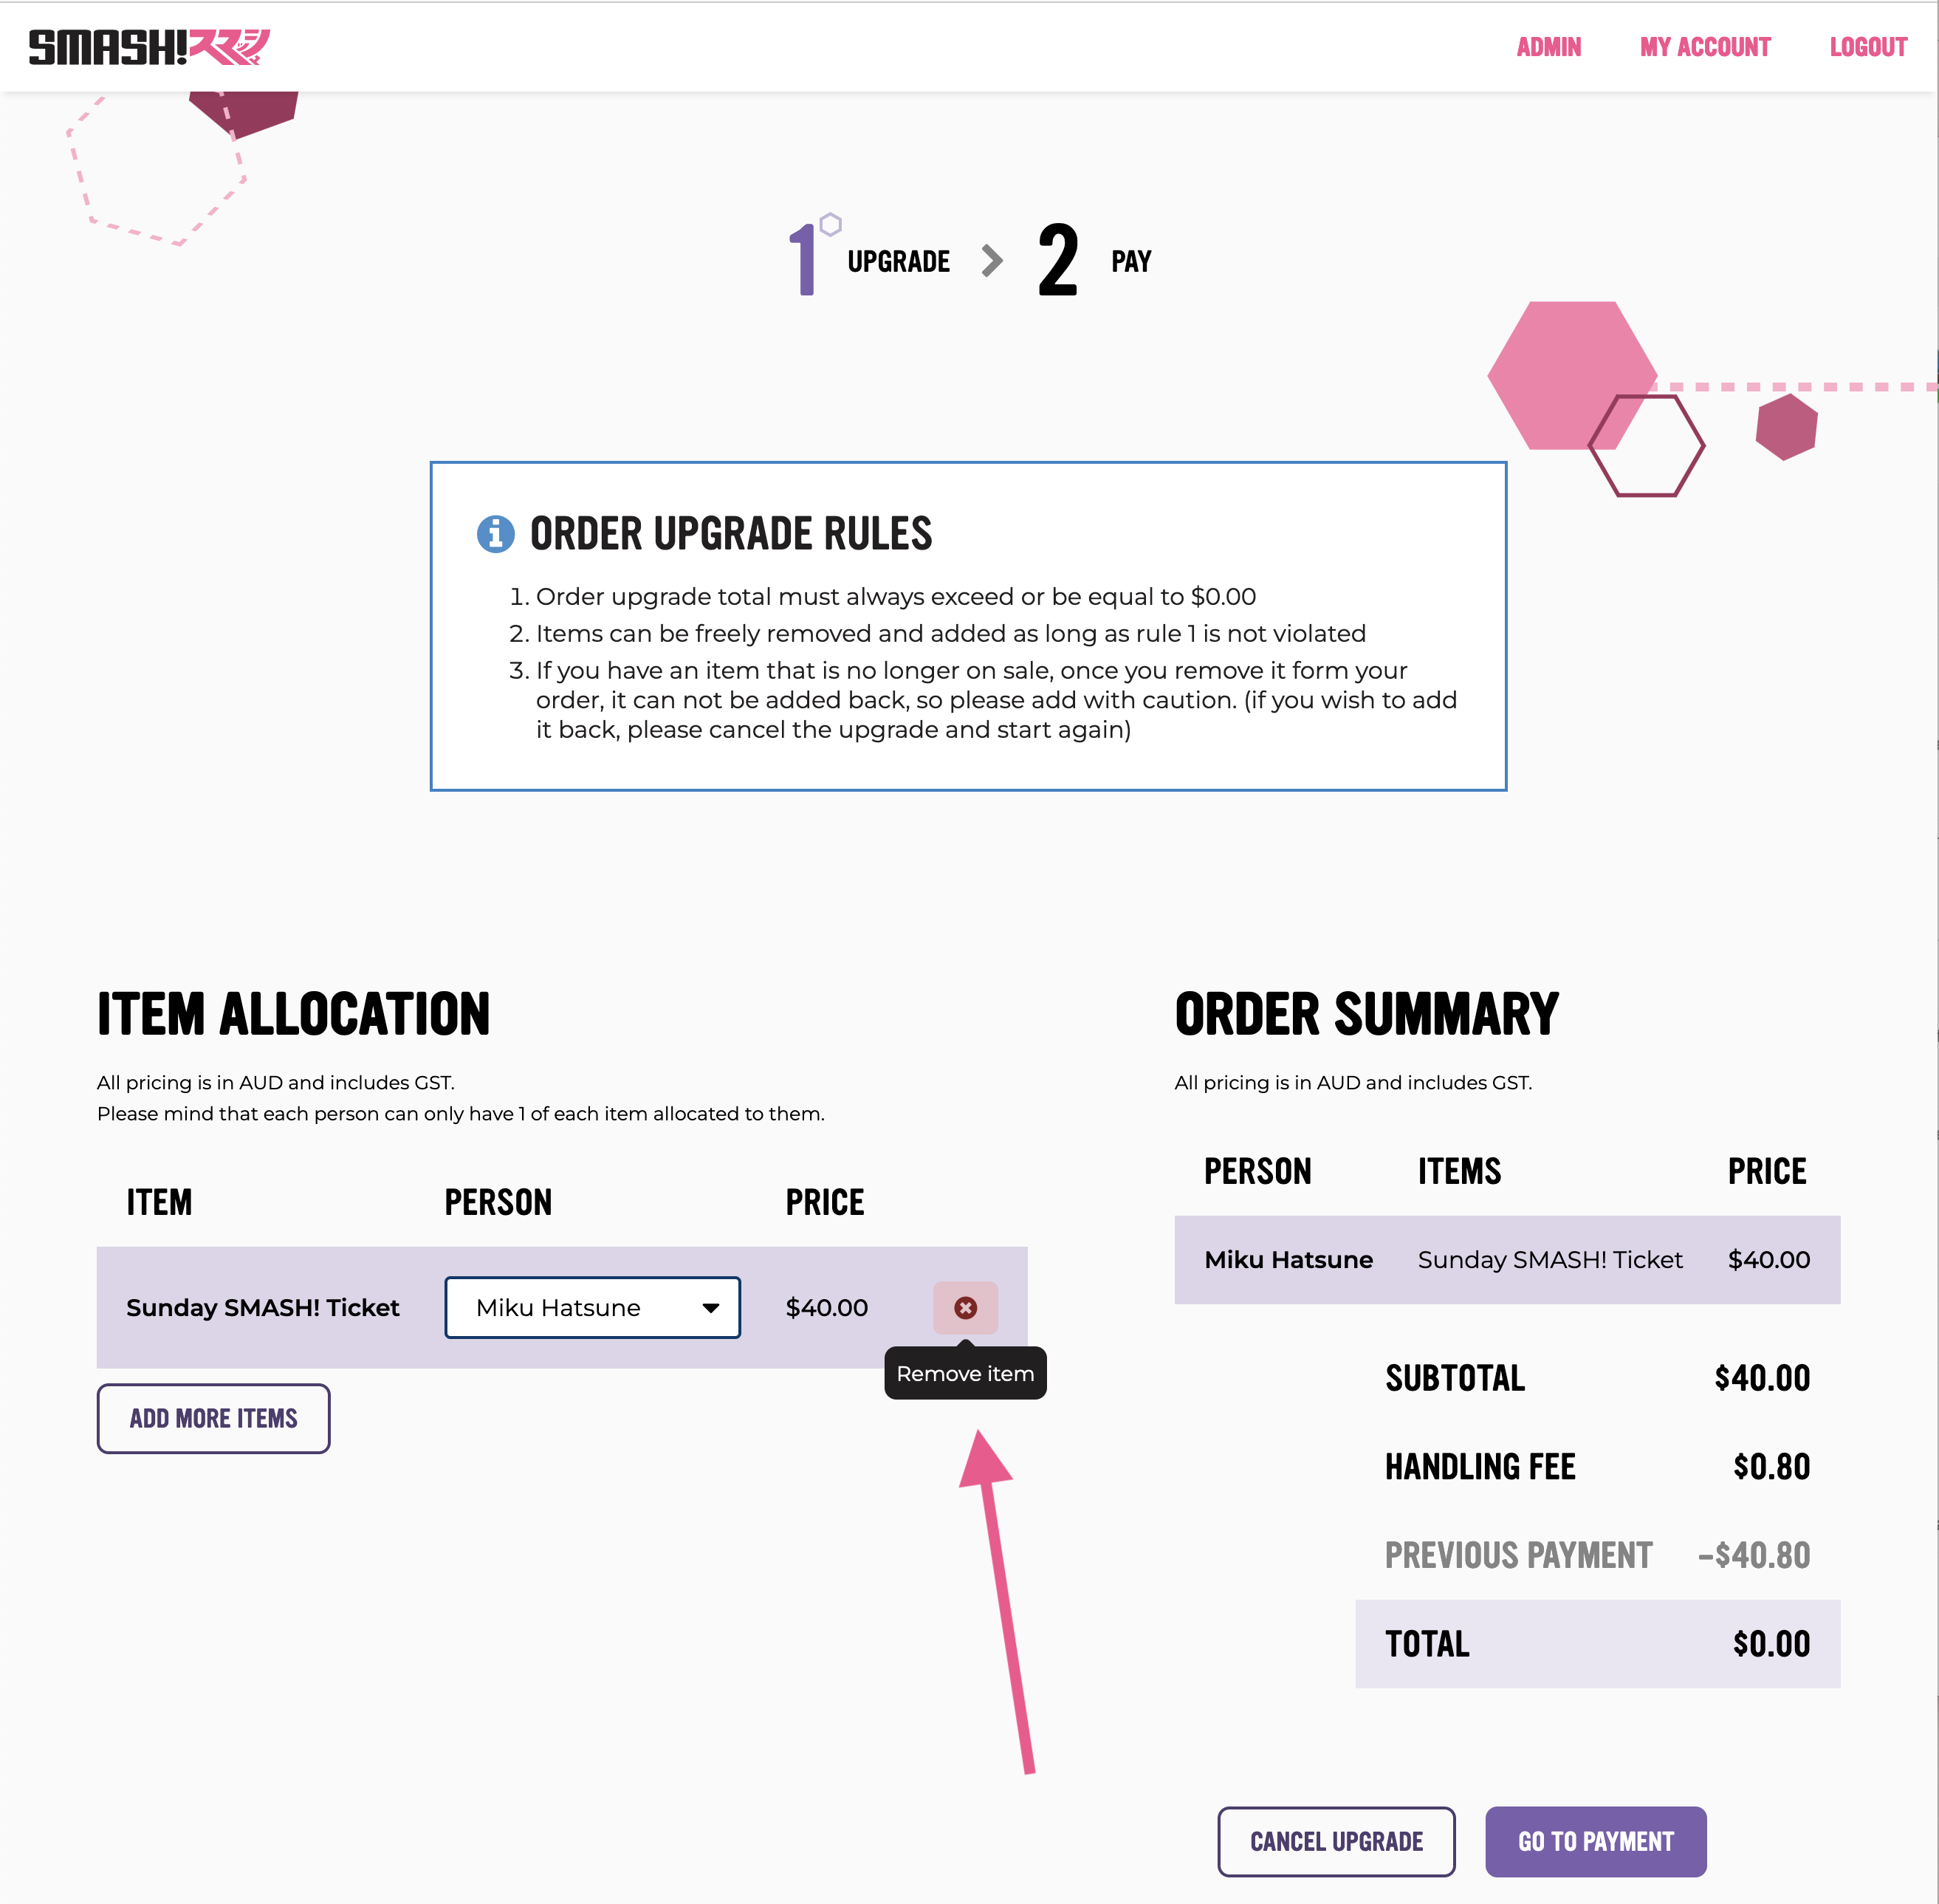
Task: Click the dropdown arrow in person selector
Action: coord(711,1308)
